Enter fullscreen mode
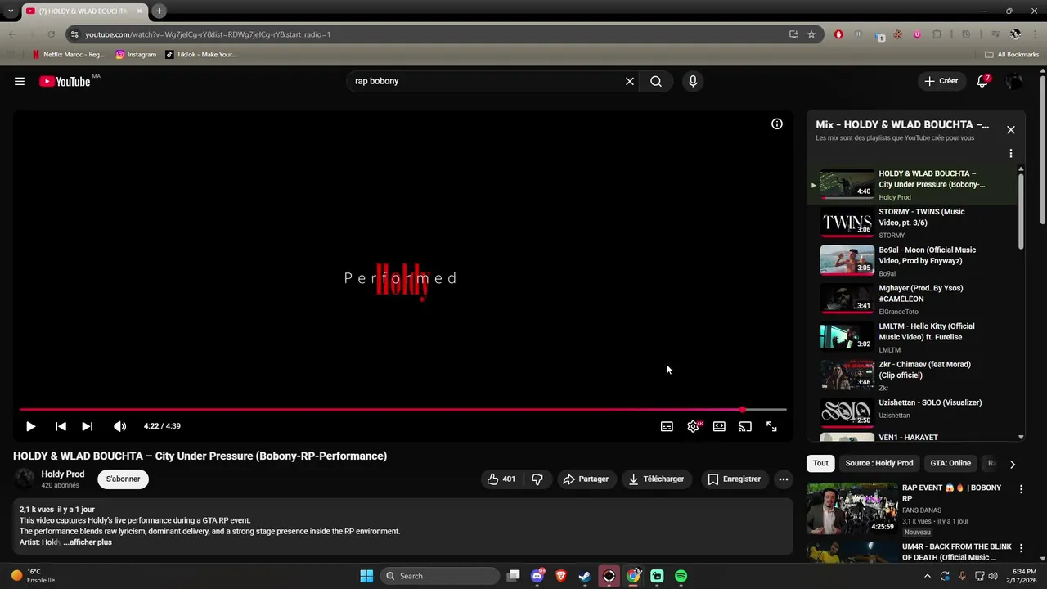 [x=771, y=426]
